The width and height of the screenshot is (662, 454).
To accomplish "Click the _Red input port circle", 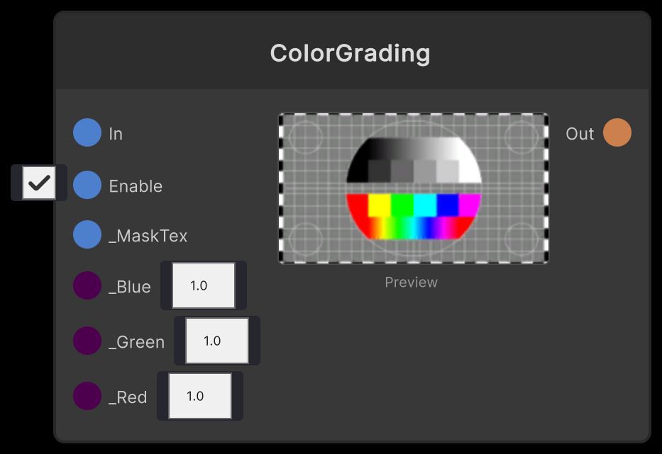I will 87,396.
